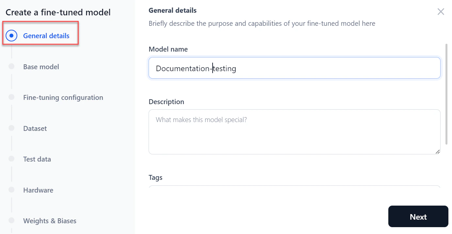Image resolution: width=452 pixels, height=234 pixels.
Task: Click the Hardware step circle icon
Action: coord(12,190)
